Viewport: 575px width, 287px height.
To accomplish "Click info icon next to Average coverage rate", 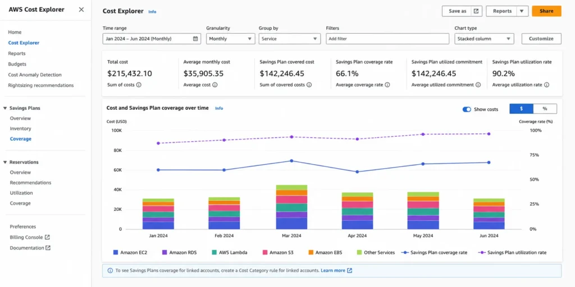I will click(x=387, y=85).
